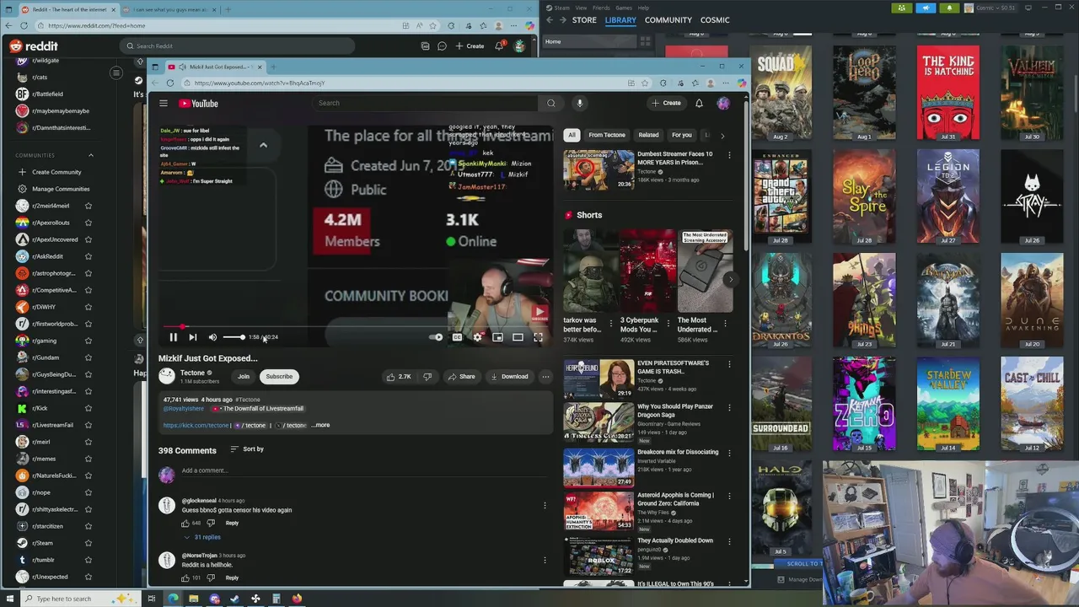Show next Shorts with right arrow
Viewport: 1079px width, 607px height.
730,280
